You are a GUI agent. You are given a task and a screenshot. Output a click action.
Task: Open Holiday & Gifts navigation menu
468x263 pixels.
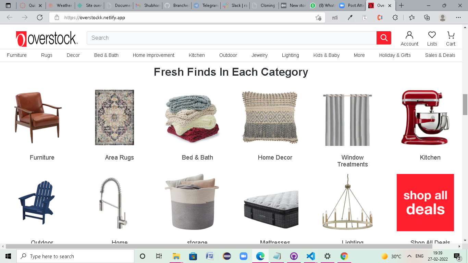point(395,55)
